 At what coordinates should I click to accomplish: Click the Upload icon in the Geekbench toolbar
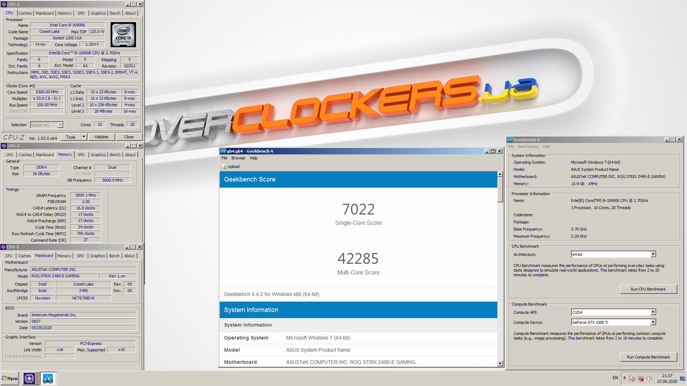tap(224, 167)
